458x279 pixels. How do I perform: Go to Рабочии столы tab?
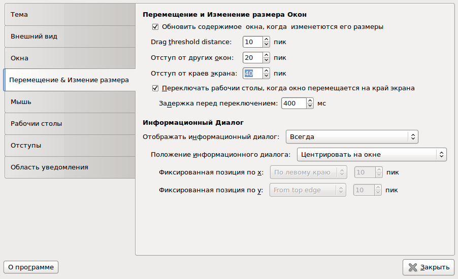[x=69, y=124]
